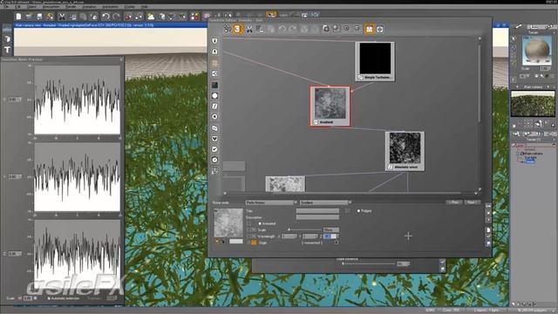
Task: Click Undo in the Function Editor toolbar
Action: [x=282, y=29]
